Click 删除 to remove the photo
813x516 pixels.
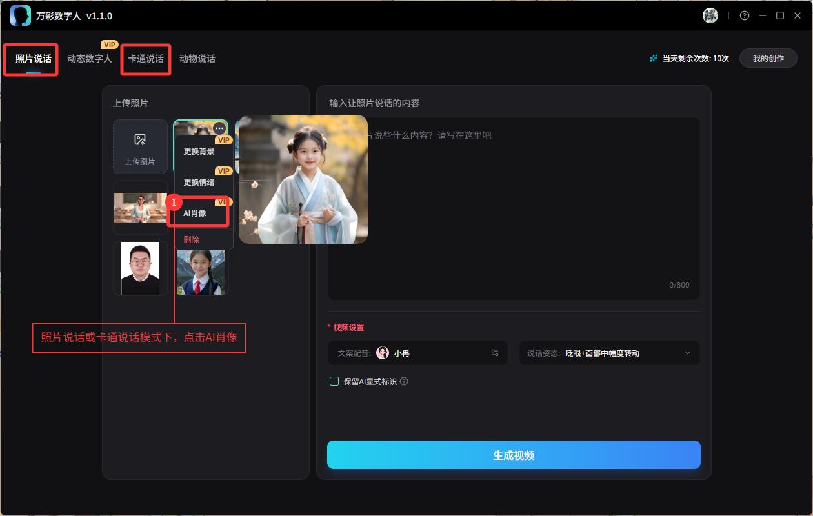[192, 239]
